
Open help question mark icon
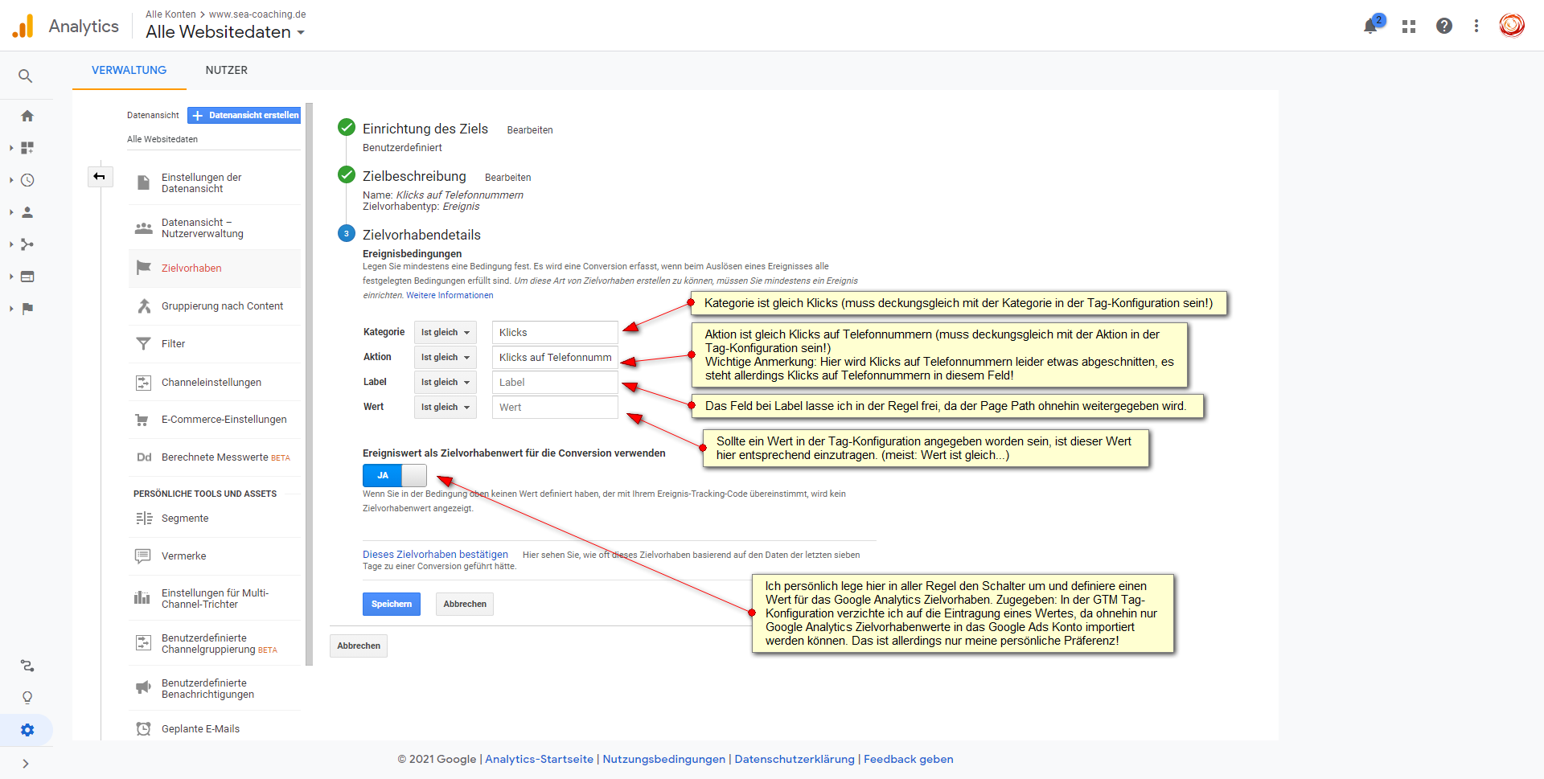pyautogui.click(x=1444, y=26)
